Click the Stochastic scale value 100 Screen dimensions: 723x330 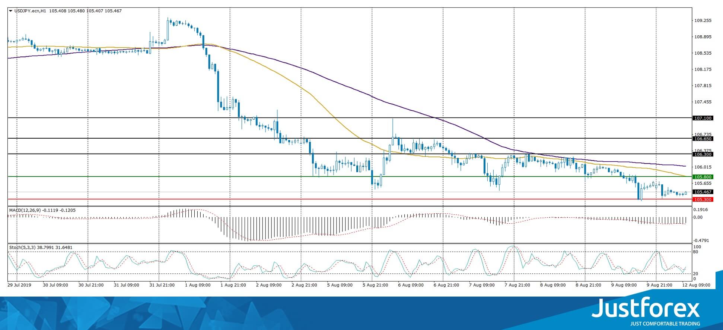(x=697, y=247)
